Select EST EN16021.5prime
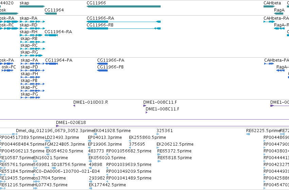289x190 pixels. [35, 161]
